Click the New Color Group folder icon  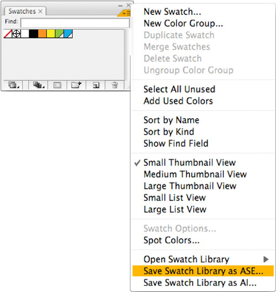point(76,85)
